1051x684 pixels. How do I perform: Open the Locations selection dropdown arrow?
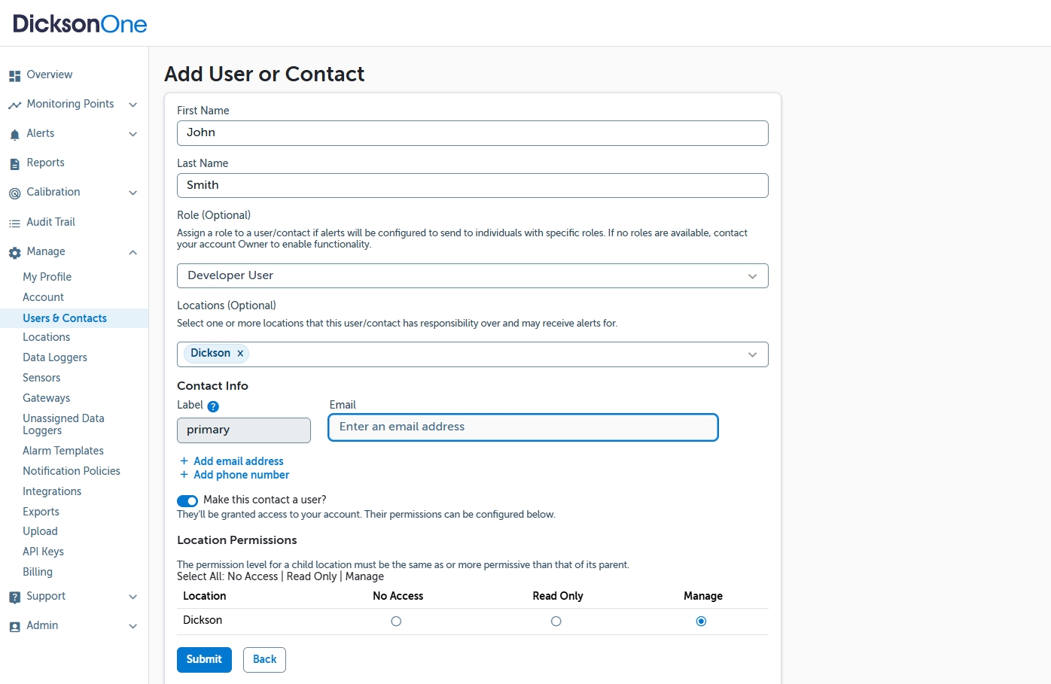752,354
